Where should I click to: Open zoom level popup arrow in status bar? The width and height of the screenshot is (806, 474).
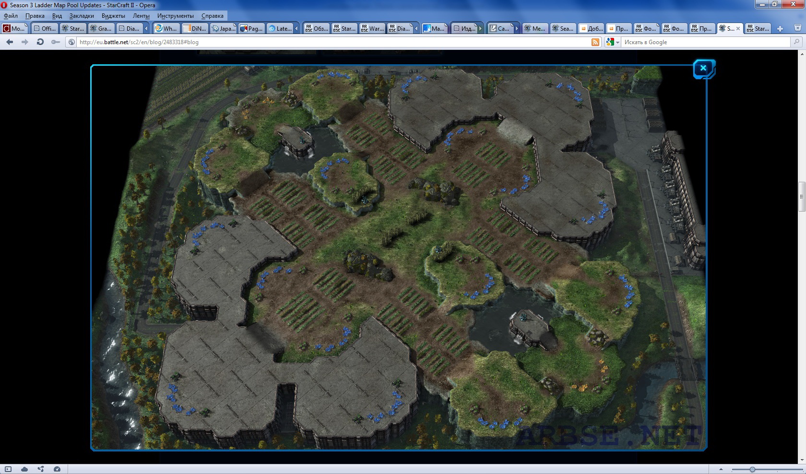coord(721,469)
